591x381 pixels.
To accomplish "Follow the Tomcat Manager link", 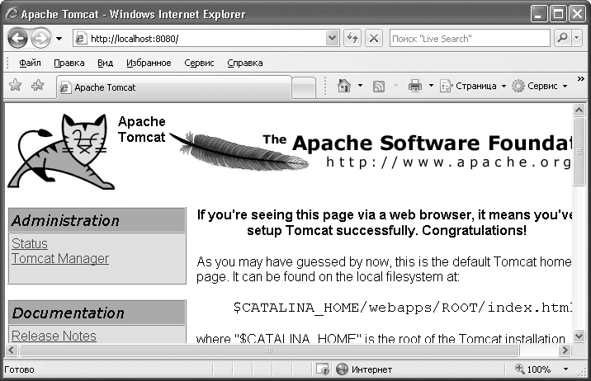I will (60, 258).
